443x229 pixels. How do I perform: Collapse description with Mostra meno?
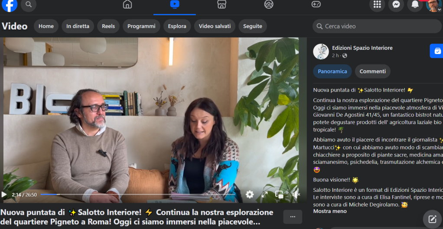coord(330,211)
